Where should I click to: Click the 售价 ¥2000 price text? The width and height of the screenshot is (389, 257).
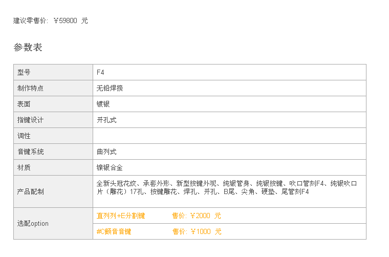click(197, 216)
